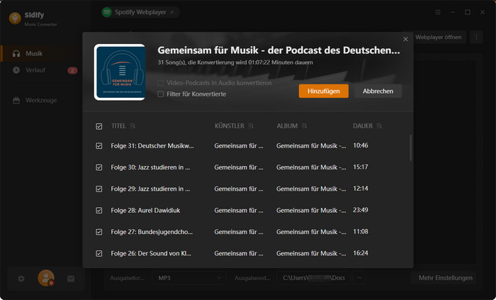Uncheck Folge 31 checkbox
This screenshot has height=300, width=496.
click(99, 146)
